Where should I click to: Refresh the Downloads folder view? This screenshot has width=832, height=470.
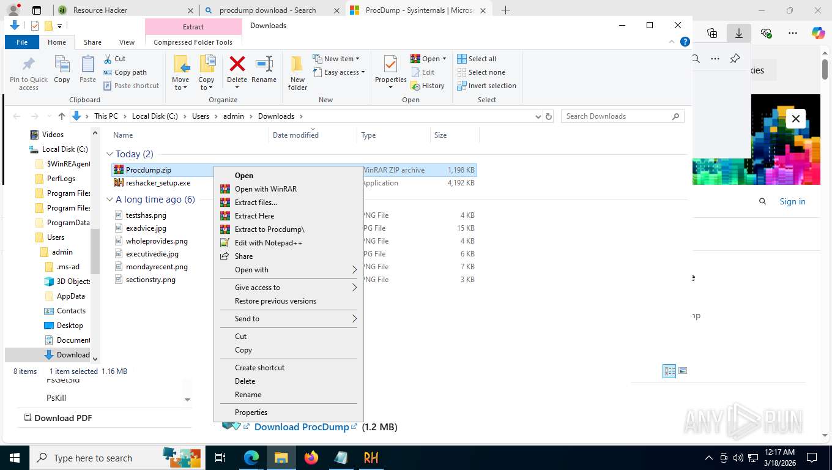(x=549, y=116)
